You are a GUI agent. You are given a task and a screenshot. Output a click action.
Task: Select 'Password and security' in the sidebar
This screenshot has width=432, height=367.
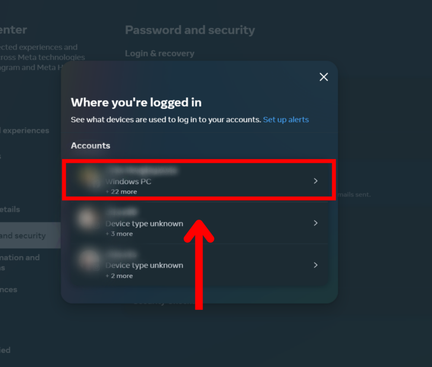pos(24,236)
